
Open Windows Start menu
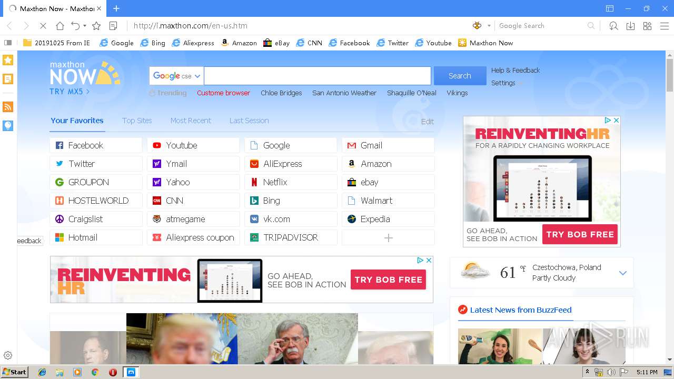pos(14,372)
